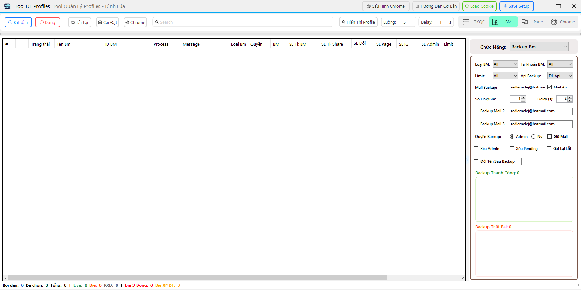Reload the list with Tải Lại

pos(80,22)
